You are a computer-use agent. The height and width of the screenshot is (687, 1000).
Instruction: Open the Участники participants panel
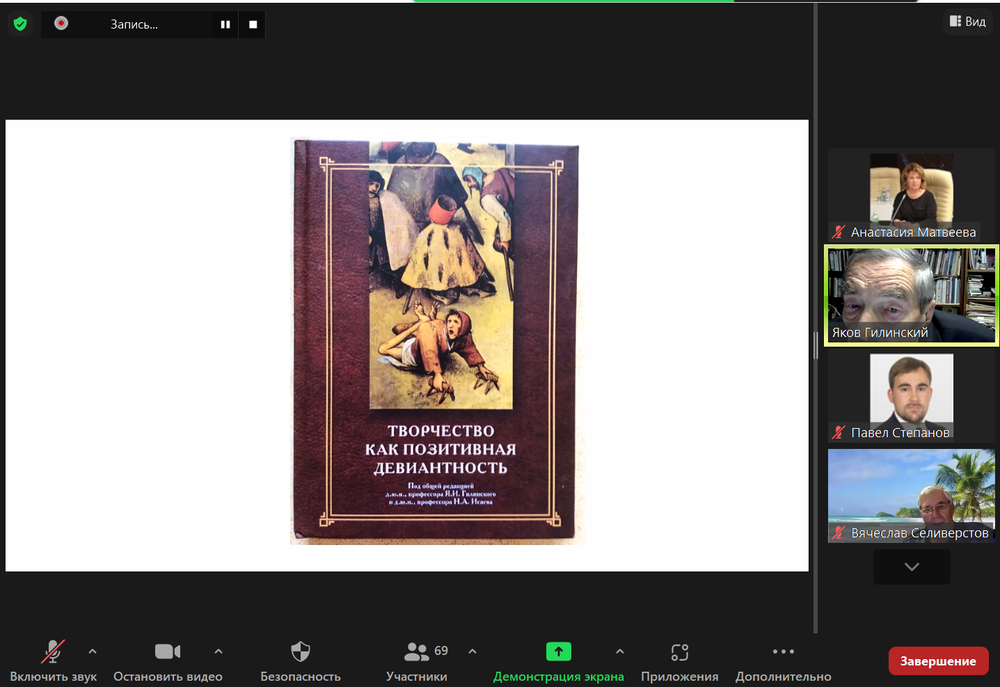pos(417,661)
